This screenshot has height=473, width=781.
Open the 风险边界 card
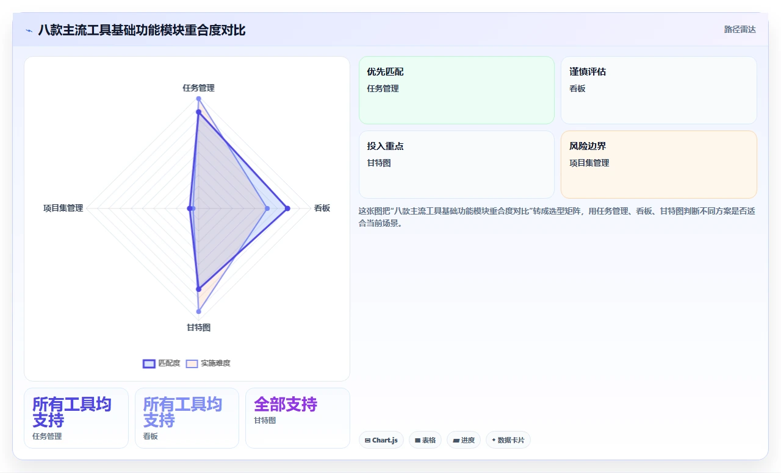pos(659,165)
